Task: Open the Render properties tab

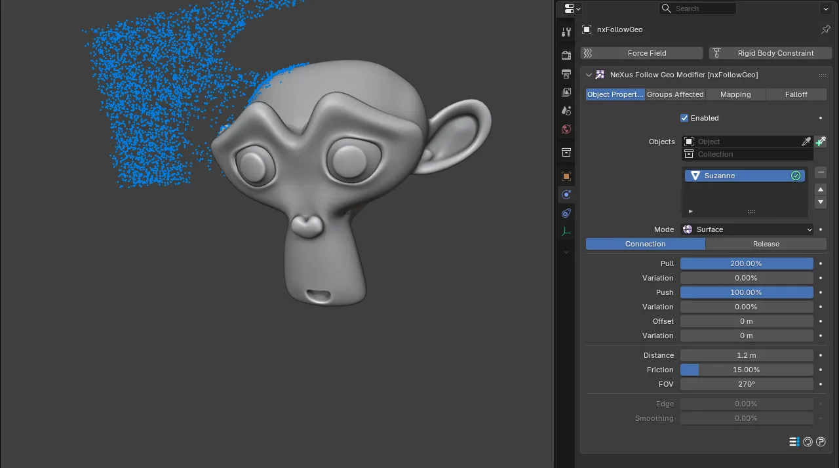Action: pos(566,56)
